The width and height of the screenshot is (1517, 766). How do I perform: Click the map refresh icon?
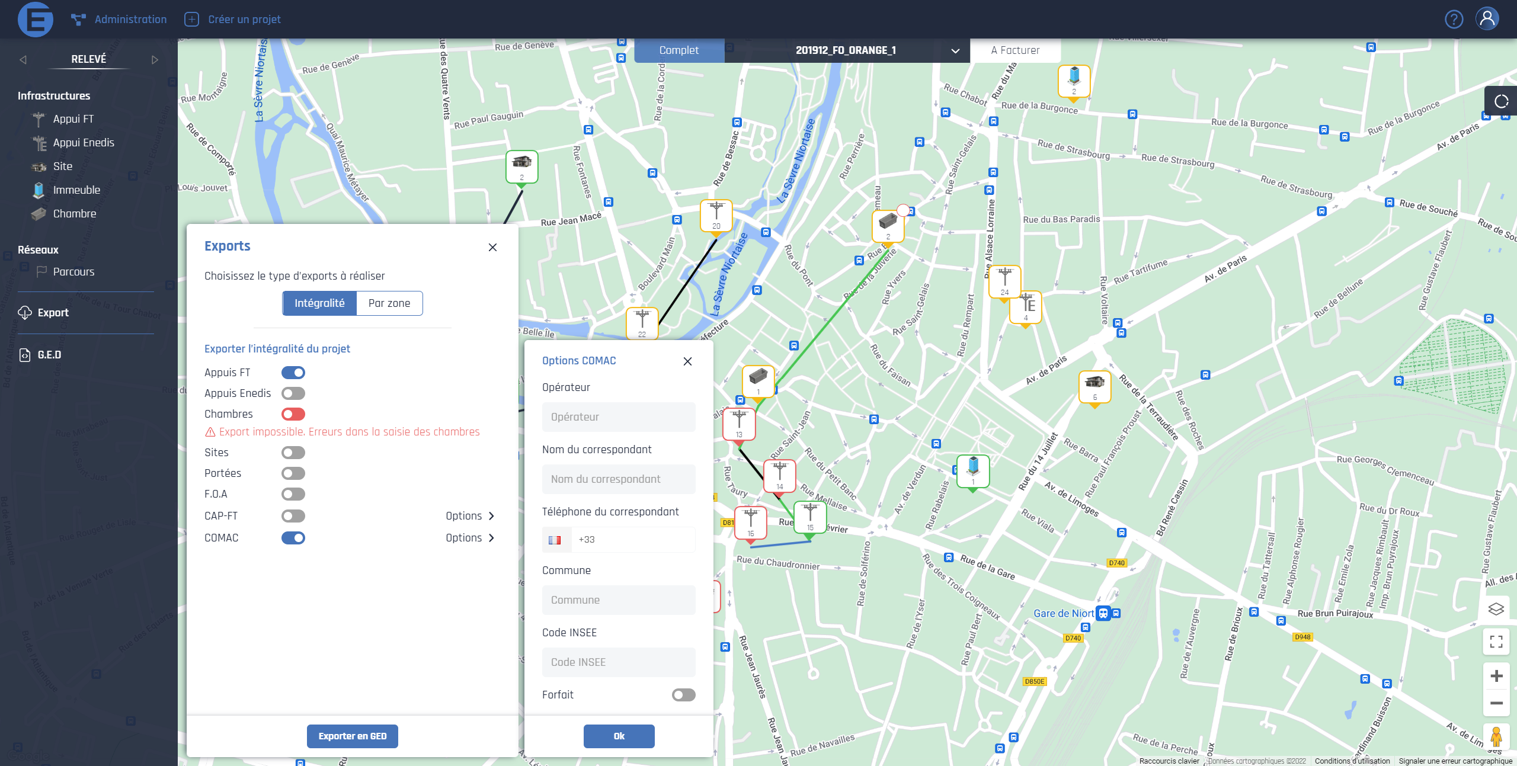(x=1501, y=101)
